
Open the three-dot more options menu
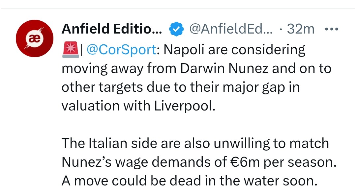point(331,29)
